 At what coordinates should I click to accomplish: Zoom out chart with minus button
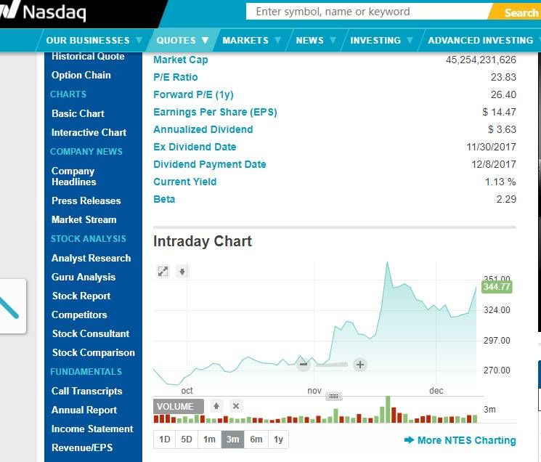[x=304, y=365]
